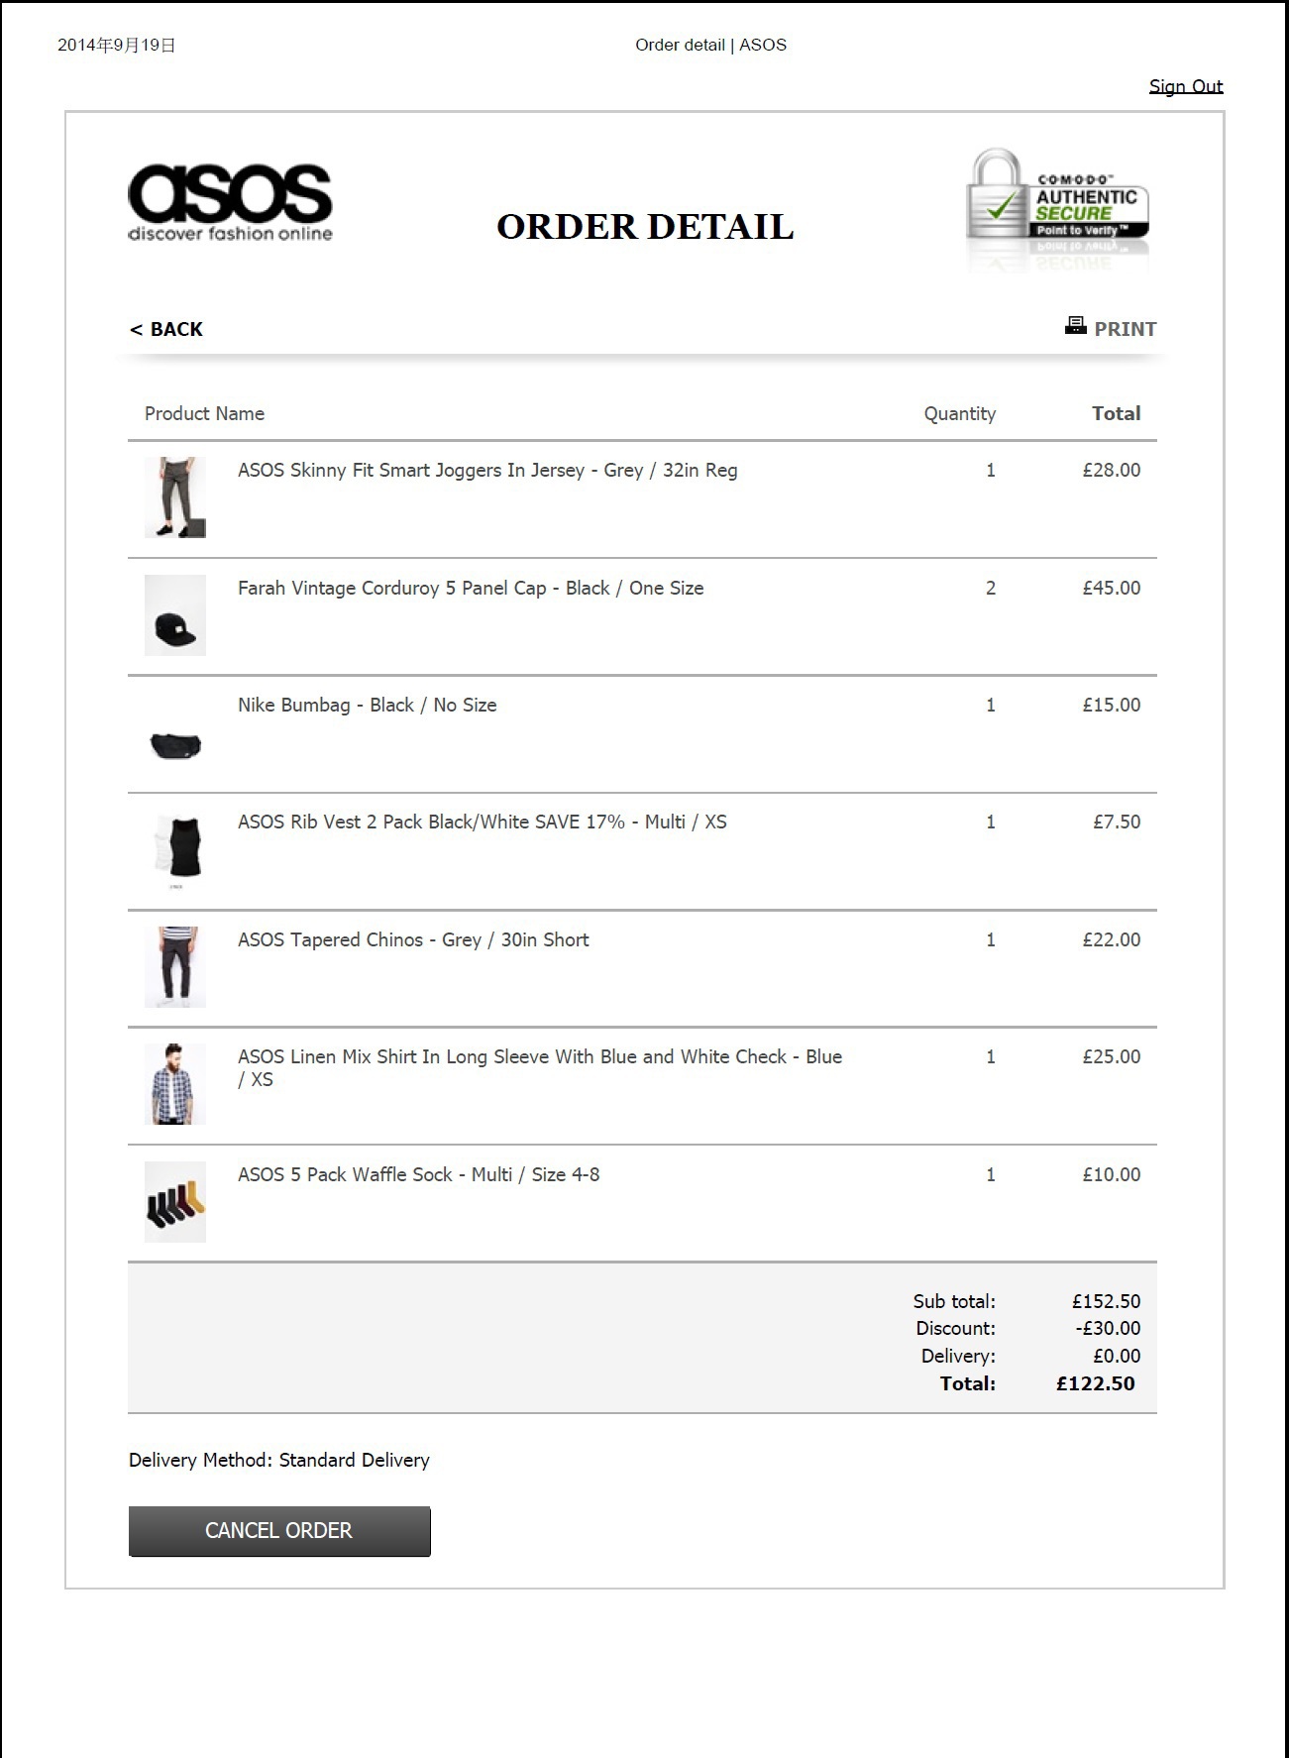Open the Linen Mix Shirt thumbnail

(x=175, y=1084)
